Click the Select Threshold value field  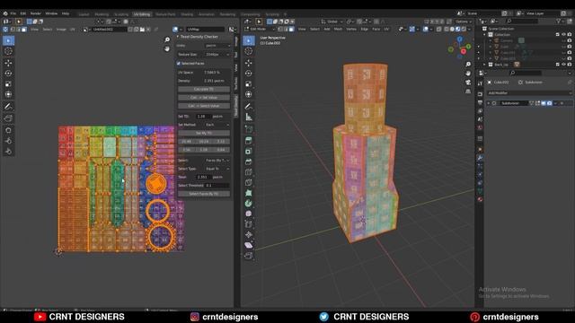217,186
